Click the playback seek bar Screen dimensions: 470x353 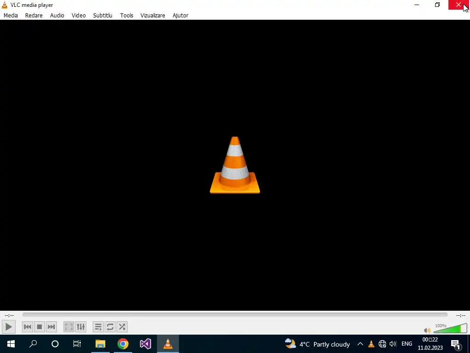coord(235,314)
